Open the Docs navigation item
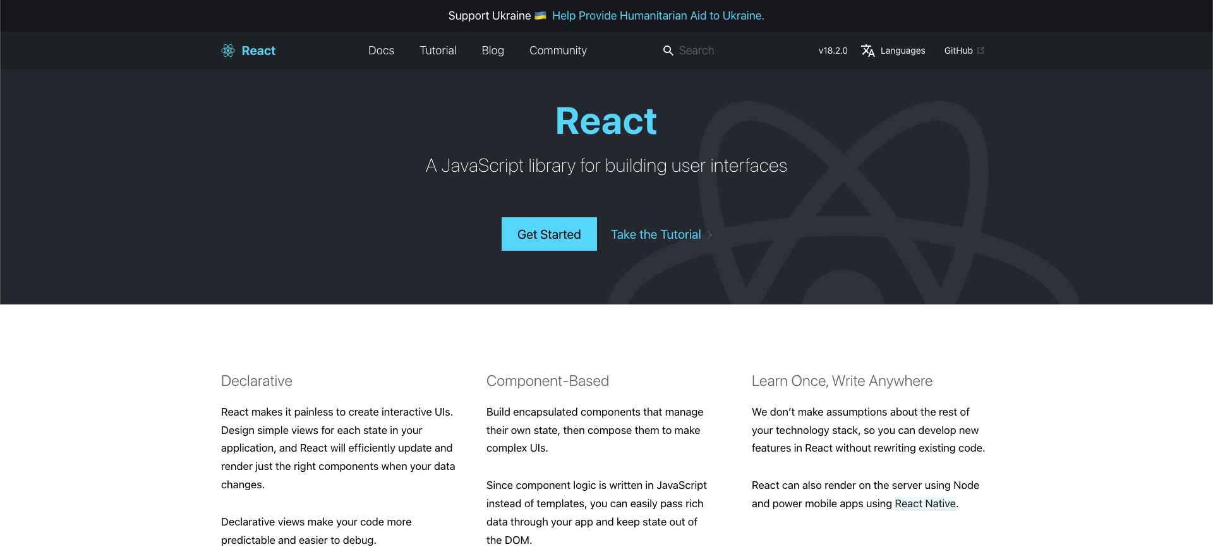Image resolution: width=1213 pixels, height=559 pixels. (381, 51)
